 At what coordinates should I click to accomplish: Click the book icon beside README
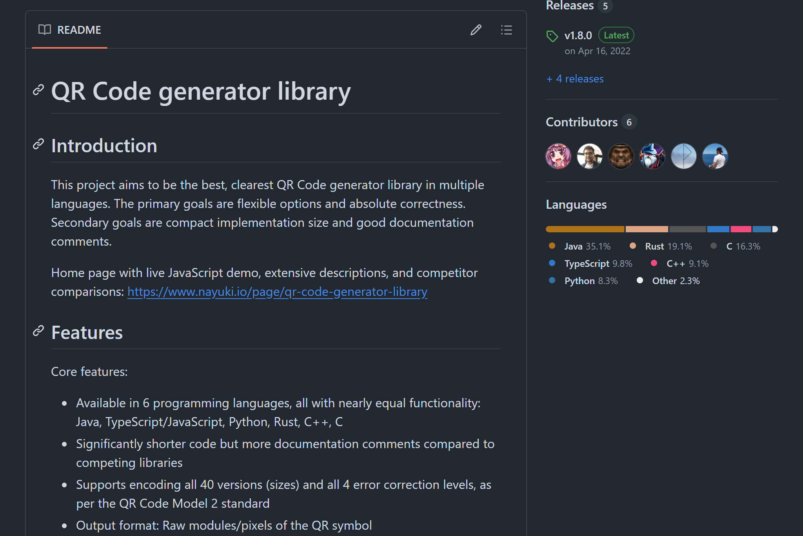point(44,30)
